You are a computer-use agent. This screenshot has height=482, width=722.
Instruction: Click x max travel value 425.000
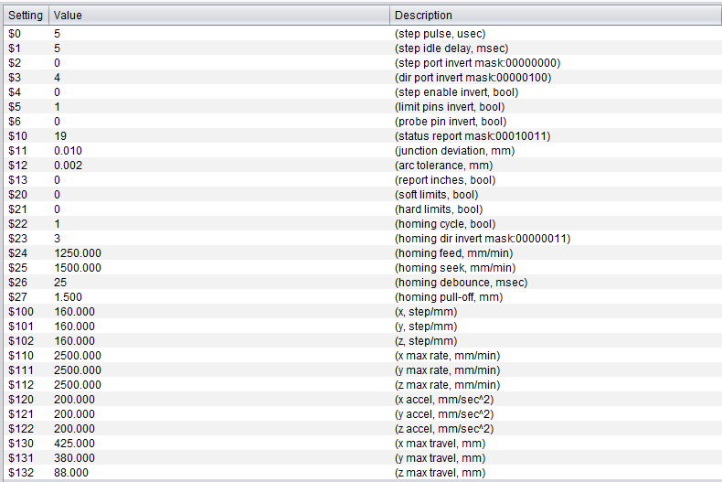click(x=75, y=444)
